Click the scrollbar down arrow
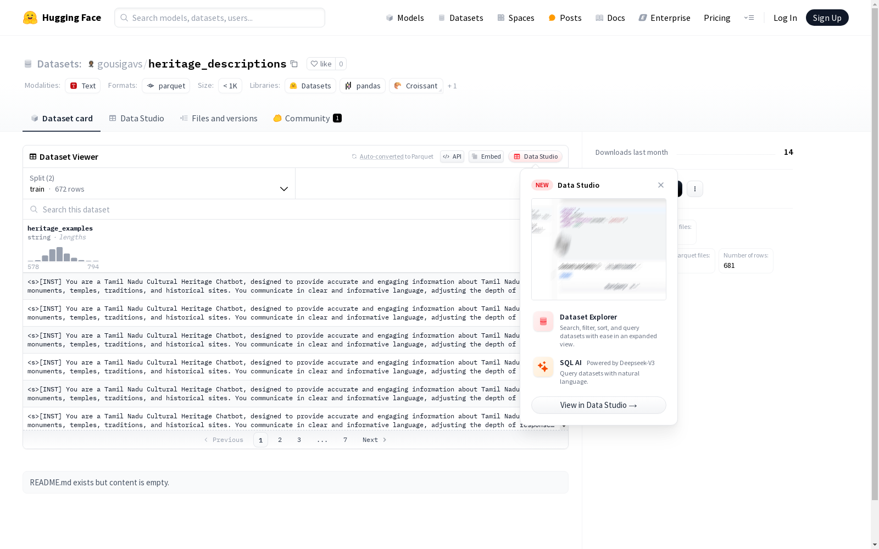879x549 pixels. [x=875, y=545]
